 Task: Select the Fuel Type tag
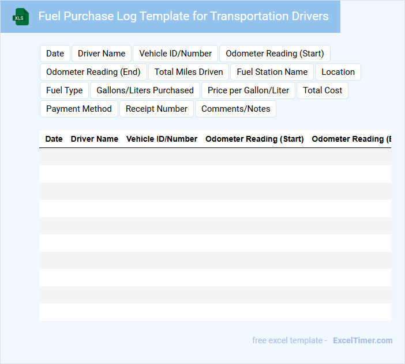tap(64, 90)
